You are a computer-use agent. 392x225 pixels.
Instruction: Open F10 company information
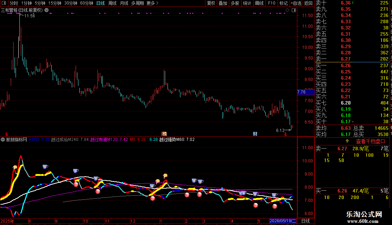[x=272, y=3]
